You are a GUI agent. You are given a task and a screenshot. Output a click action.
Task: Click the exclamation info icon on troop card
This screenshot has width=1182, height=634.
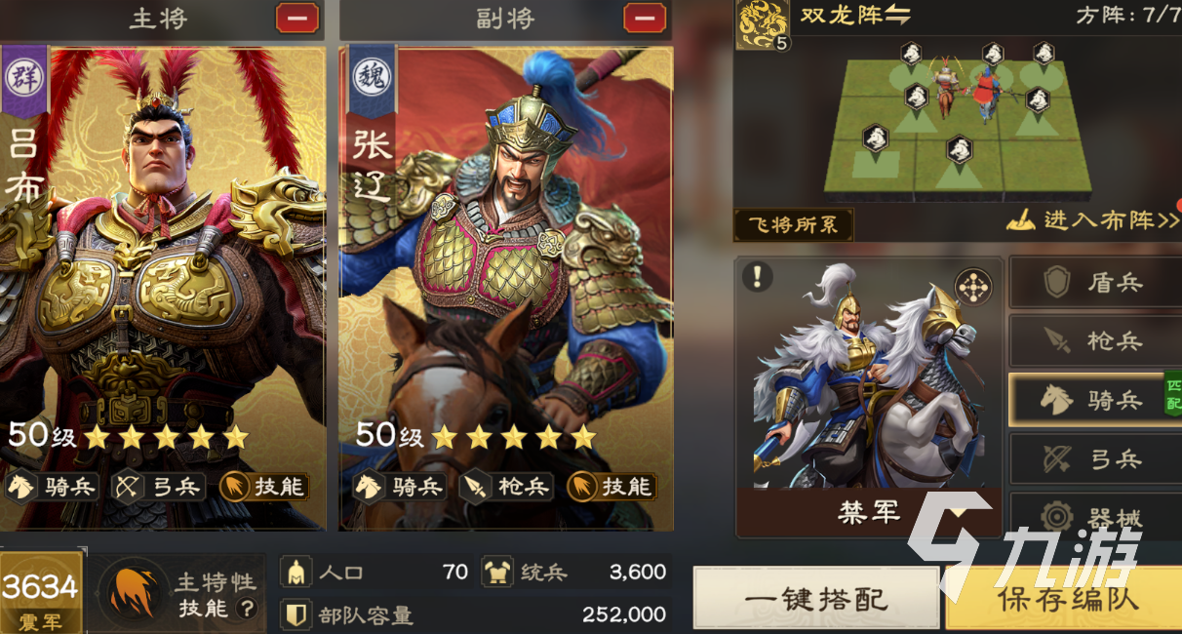tap(757, 277)
